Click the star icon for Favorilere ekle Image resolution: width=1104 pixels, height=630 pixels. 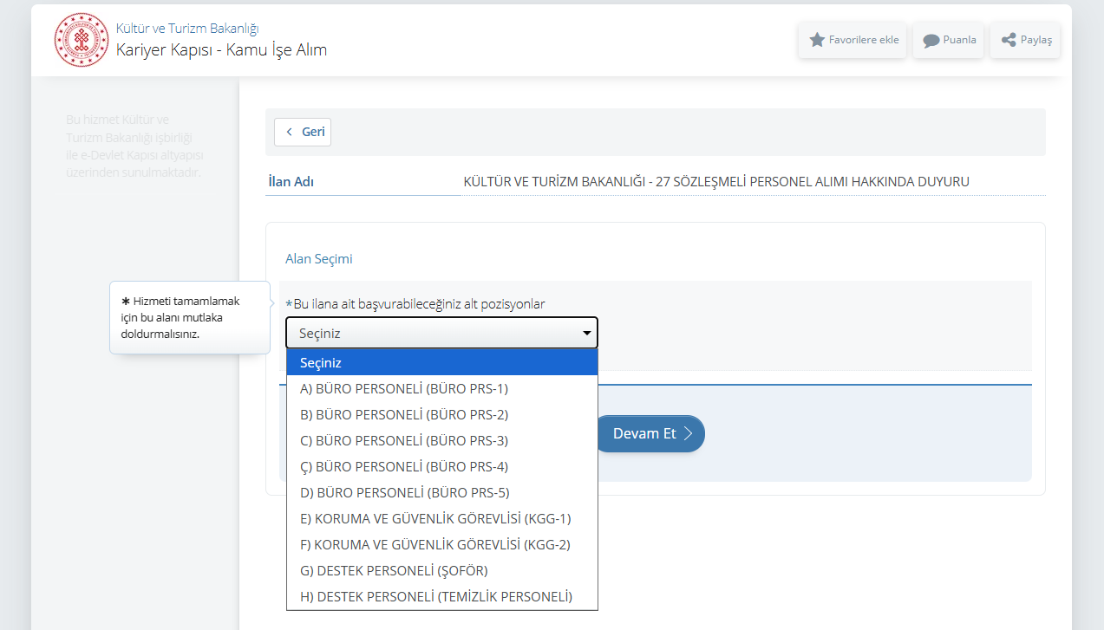pos(816,40)
